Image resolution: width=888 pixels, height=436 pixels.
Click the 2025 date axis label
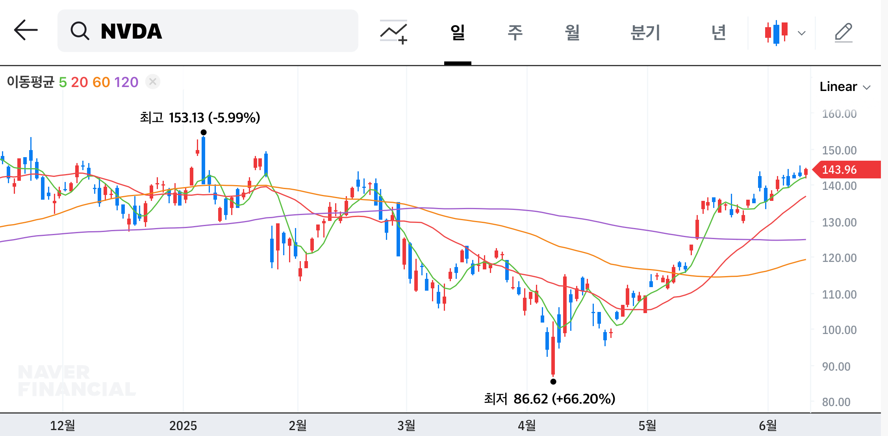point(183,425)
